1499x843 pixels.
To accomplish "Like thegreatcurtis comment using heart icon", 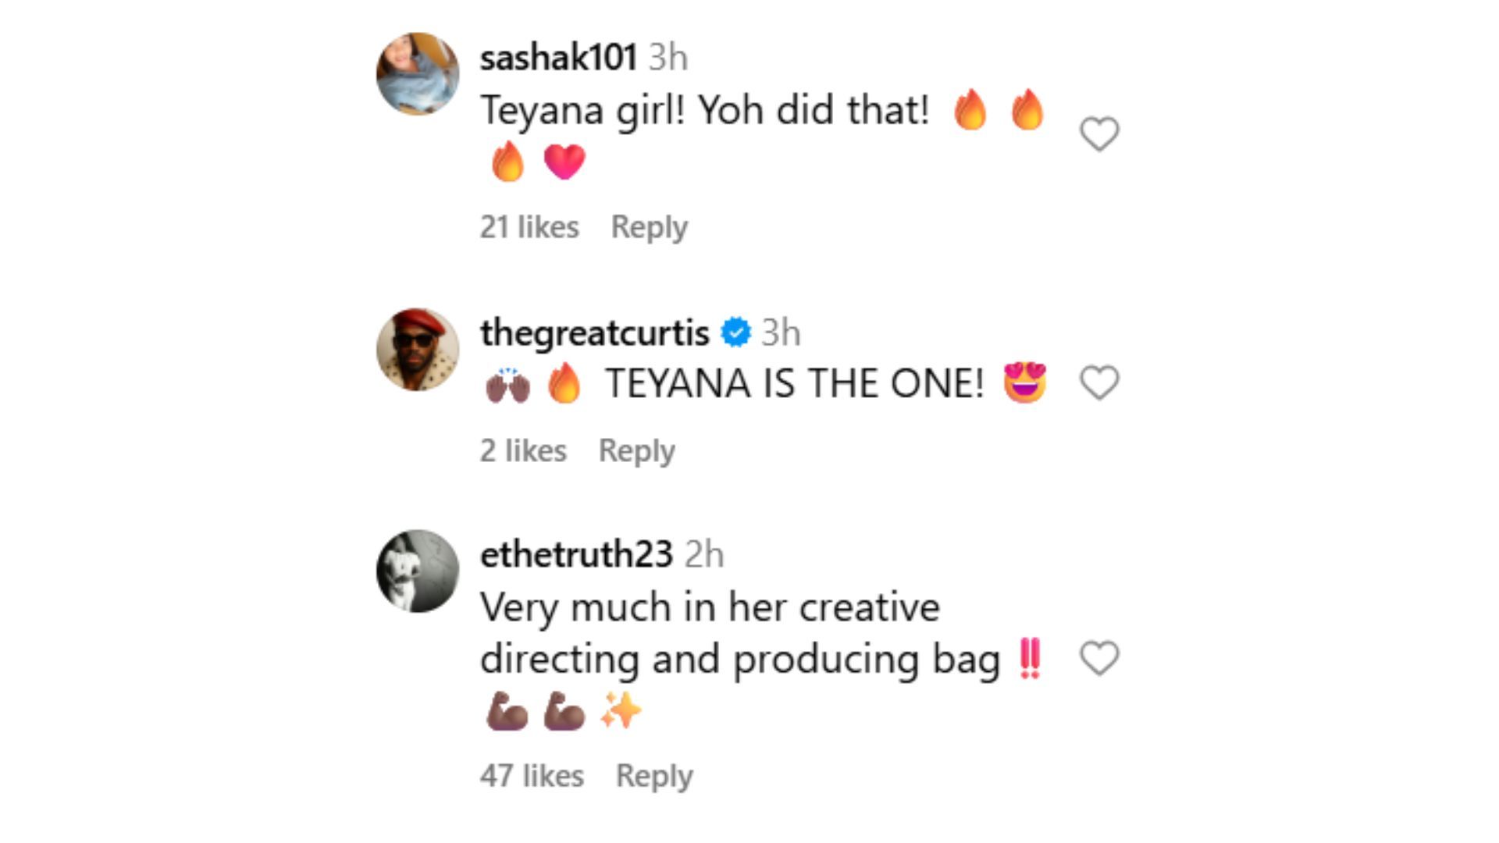I will point(1099,382).
